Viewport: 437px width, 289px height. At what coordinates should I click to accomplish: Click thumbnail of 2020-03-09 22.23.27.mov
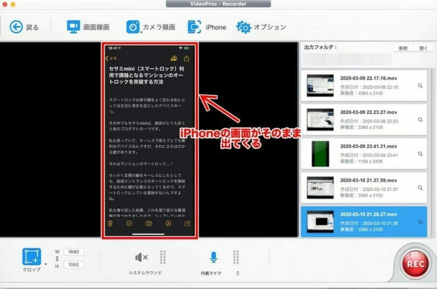coord(320,119)
